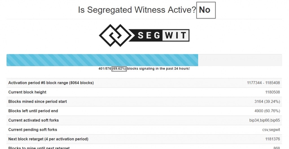
Task: Click the white WIT box in logo
Action: 175,35
